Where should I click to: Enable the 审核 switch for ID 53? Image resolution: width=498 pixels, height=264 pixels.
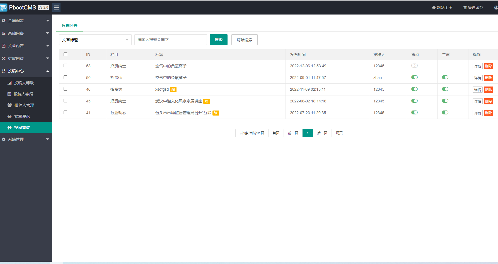tap(414, 66)
